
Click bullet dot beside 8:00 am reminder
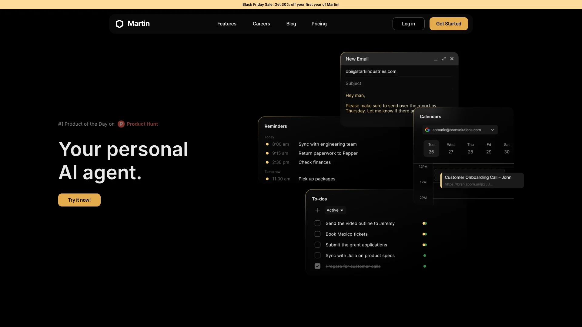pos(267,144)
